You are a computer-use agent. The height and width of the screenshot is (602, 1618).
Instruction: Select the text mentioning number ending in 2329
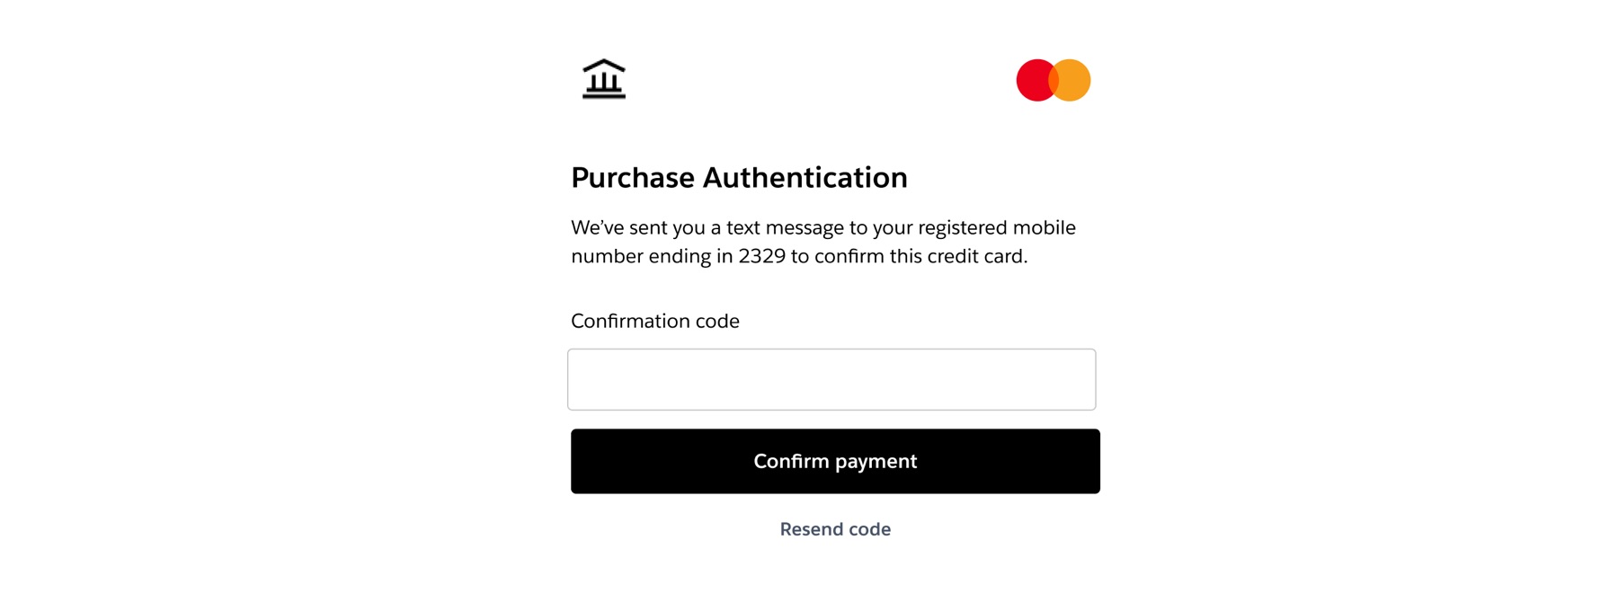tap(800, 256)
